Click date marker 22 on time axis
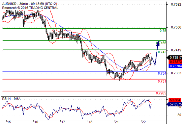This screenshot has width=184, height=125. point(144,122)
